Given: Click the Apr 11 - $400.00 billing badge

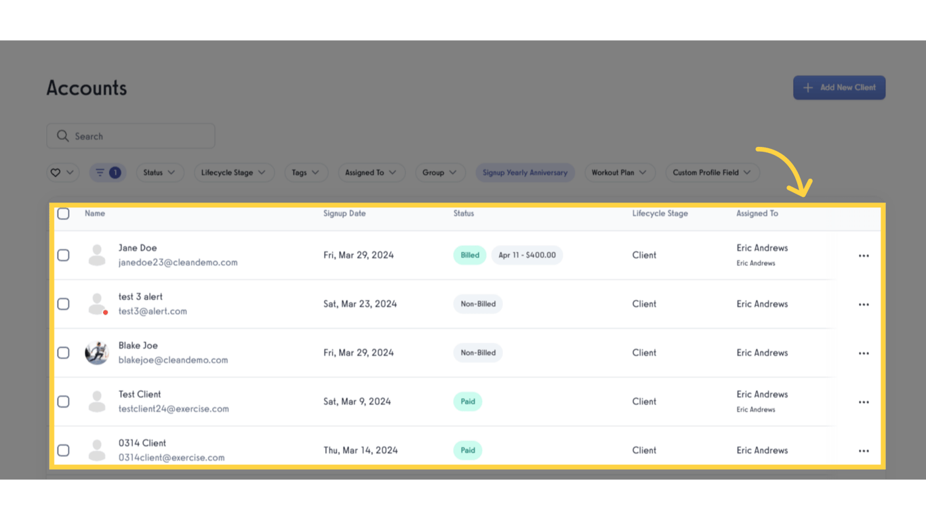Looking at the screenshot, I should point(527,255).
